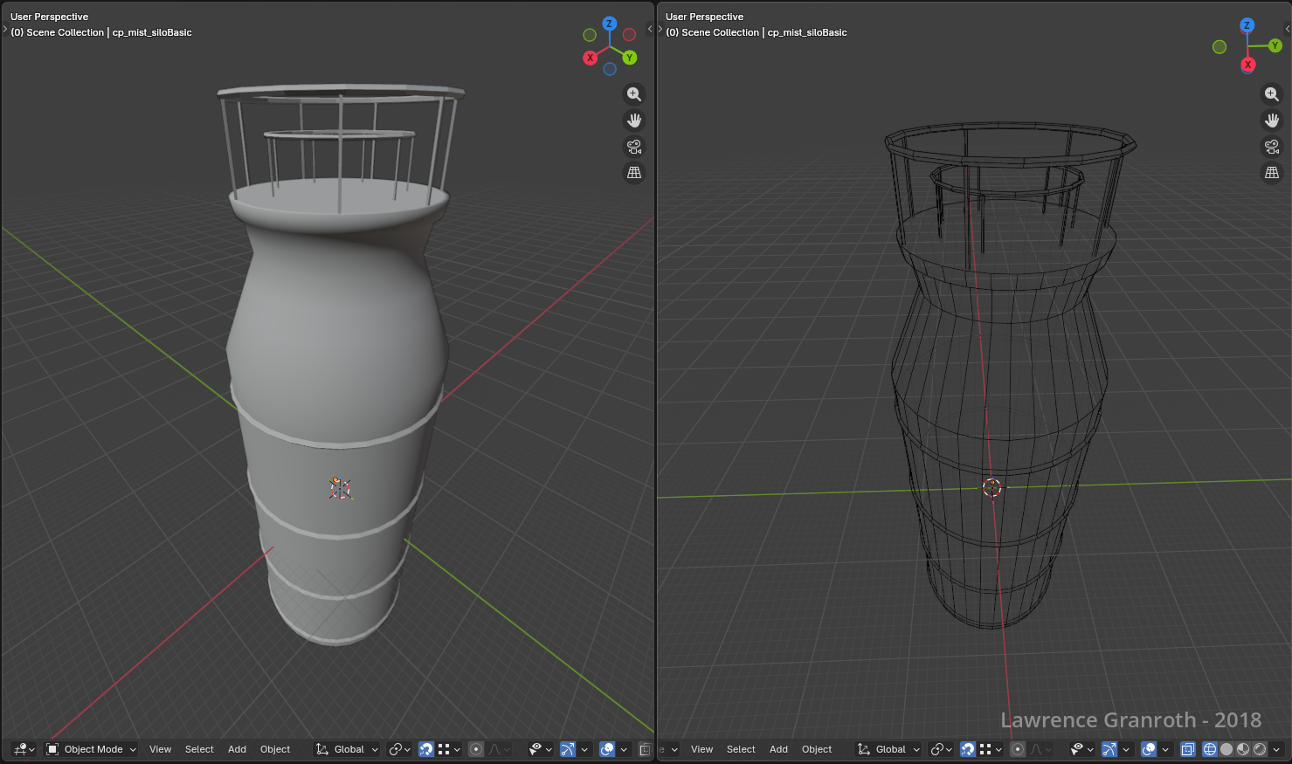The height and width of the screenshot is (764, 1292).
Task: Click the blue Z axis on left gizmo
Action: coord(610,24)
